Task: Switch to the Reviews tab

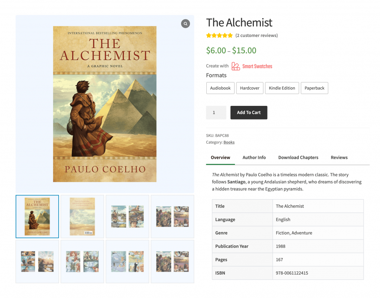Action: pyautogui.click(x=339, y=157)
